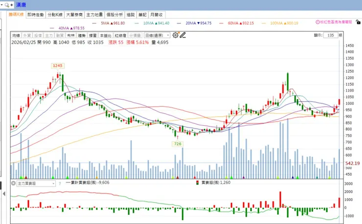Screen dimensions: 362x224
Task: Open the chart settings gear icon
Action: click(175, 35)
